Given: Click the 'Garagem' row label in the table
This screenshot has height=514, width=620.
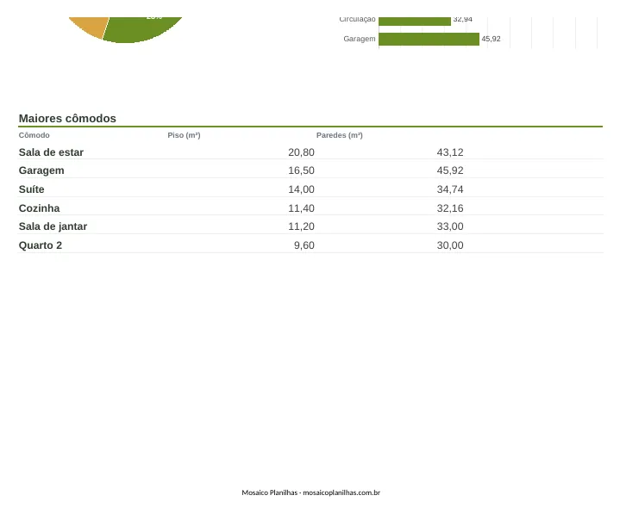Looking at the screenshot, I should click(41, 170).
